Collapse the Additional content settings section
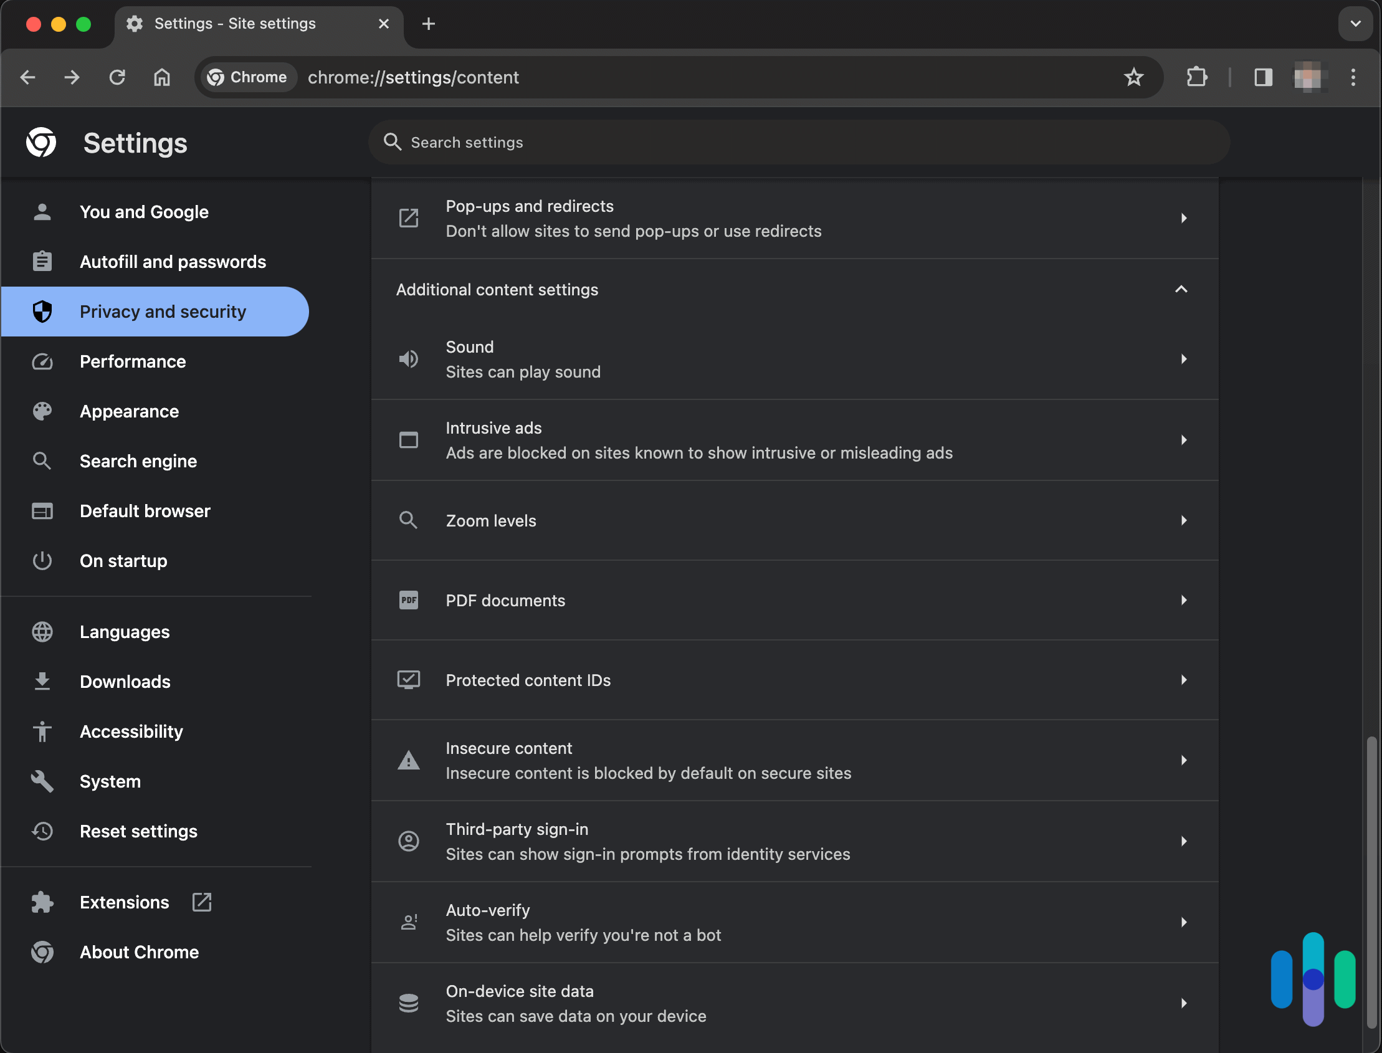 (1181, 288)
